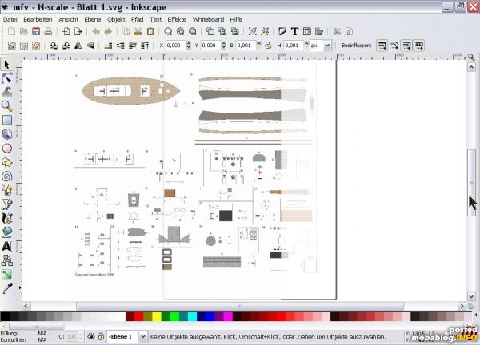Click the vertical scrollbar down arrow
This screenshot has width=480, height=345.
471,296
